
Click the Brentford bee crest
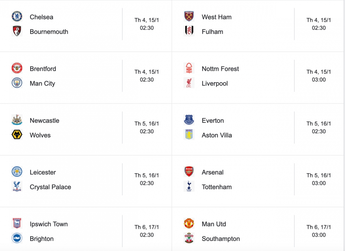coord(17,68)
